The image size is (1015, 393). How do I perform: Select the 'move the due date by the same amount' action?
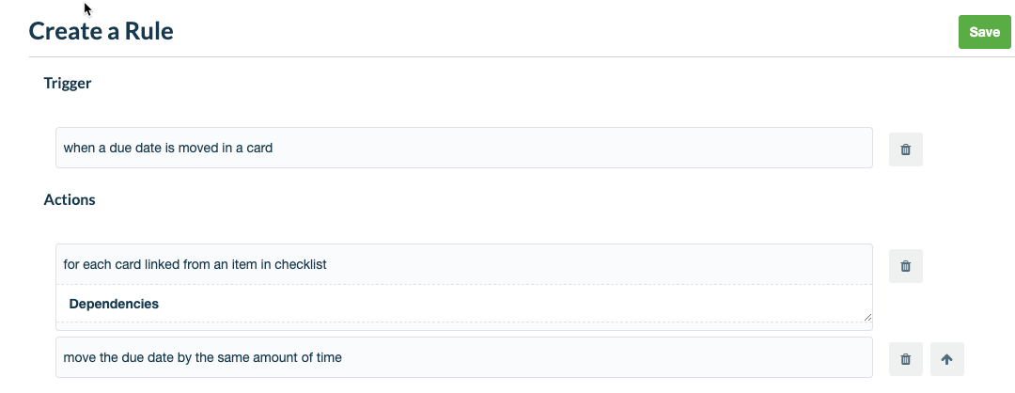(463, 357)
